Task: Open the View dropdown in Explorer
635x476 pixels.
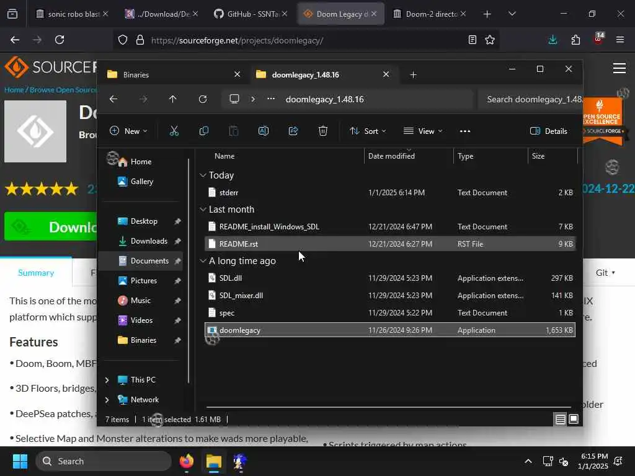Action: tap(423, 131)
